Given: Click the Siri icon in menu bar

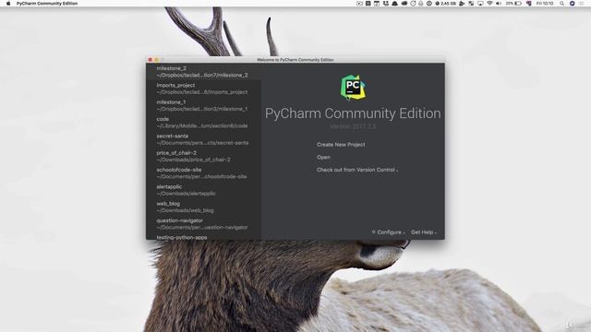Looking at the screenshot, I should coord(573,4).
